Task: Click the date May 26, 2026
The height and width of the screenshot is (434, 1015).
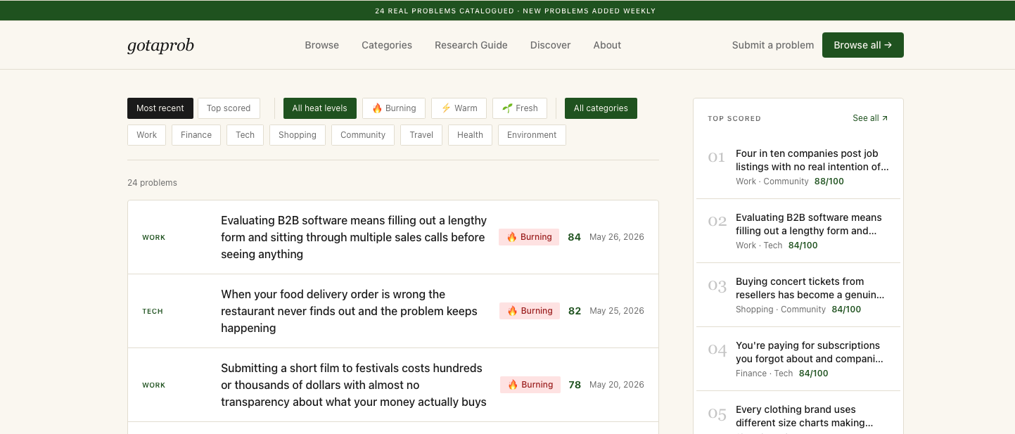Action: click(617, 237)
